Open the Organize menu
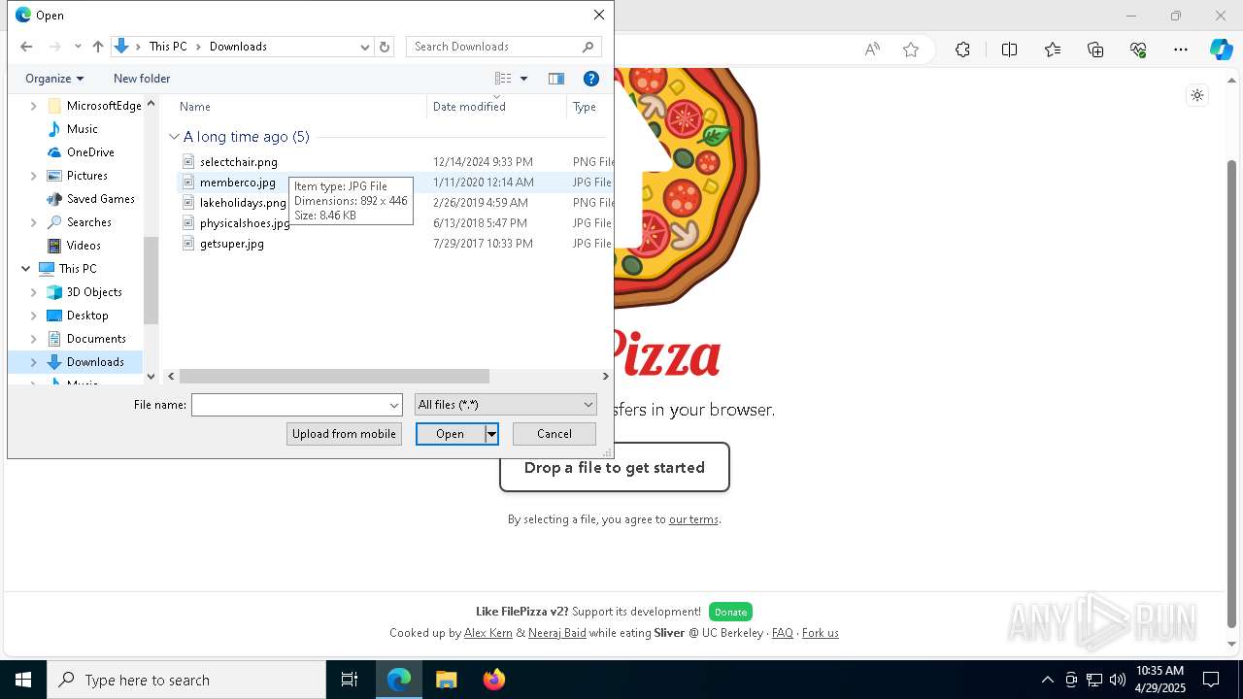The image size is (1243, 699). click(54, 79)
